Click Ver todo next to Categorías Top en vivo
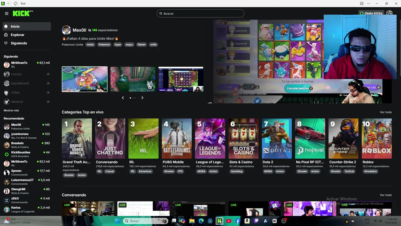The image size is (401, 226). click(x=386, y=112)
